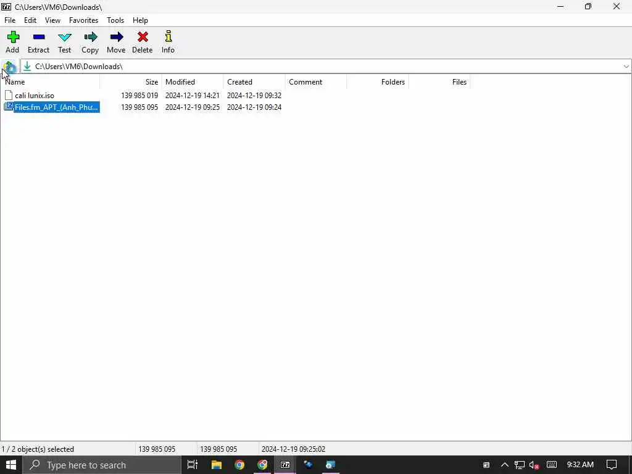Click the Move toolbar icon
Viewport: 632px width, 474px height.
click(x=116, y=37)
